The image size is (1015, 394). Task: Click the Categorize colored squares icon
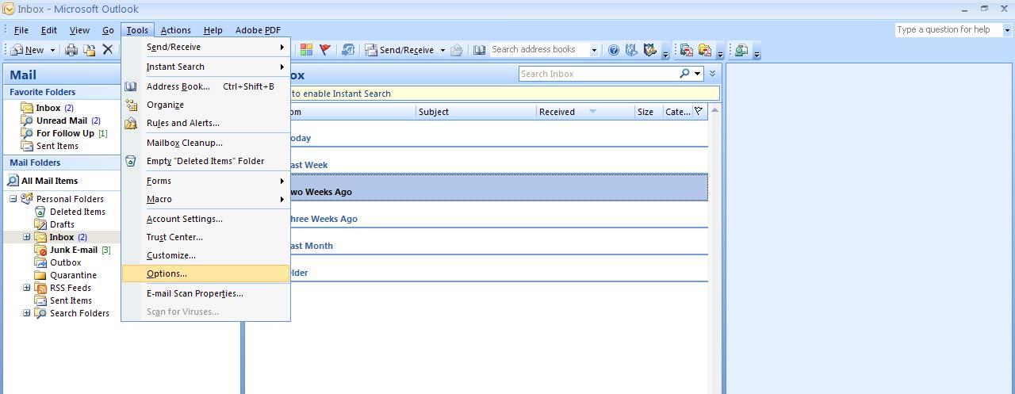point(306,50)
